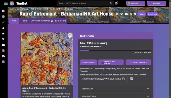Click the Token ID: 0.0.7666205 text

91,47
